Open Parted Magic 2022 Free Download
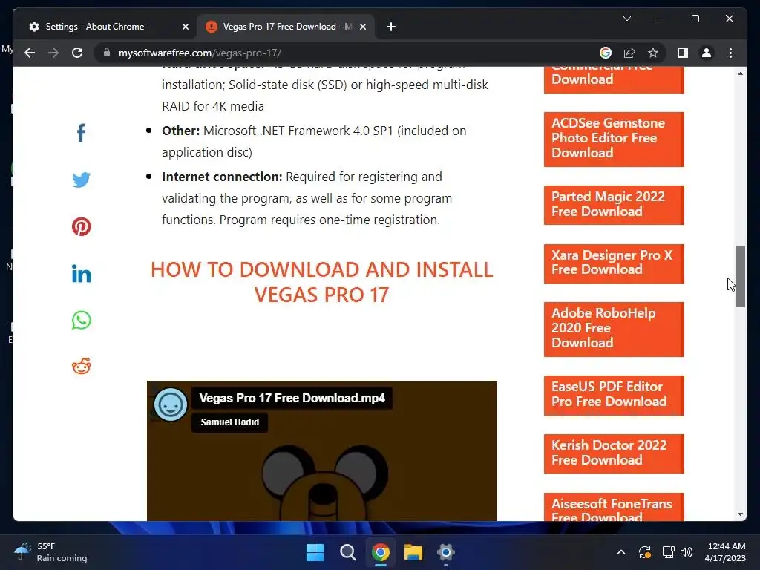The height and width of the screenshot is (570, 760). (614, 205)
